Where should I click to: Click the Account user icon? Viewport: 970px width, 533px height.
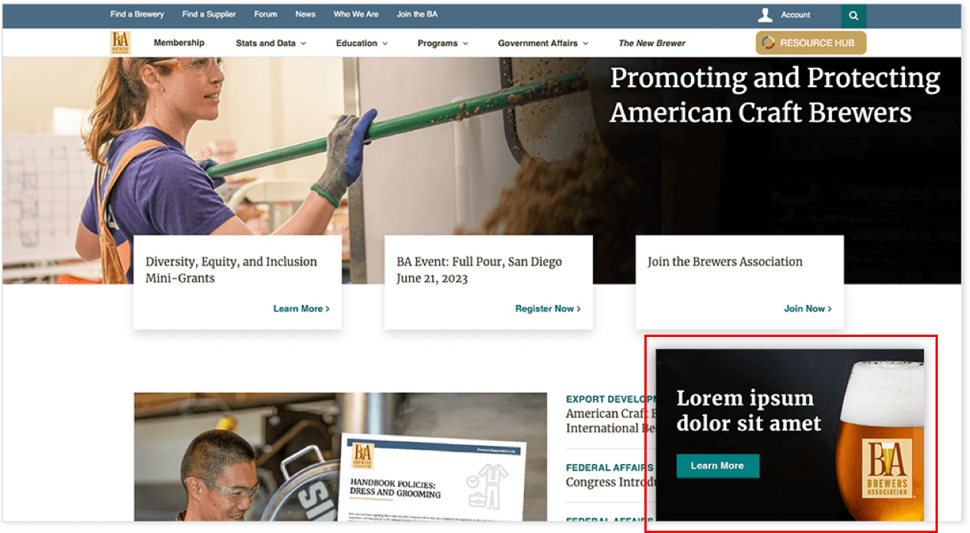765,15
